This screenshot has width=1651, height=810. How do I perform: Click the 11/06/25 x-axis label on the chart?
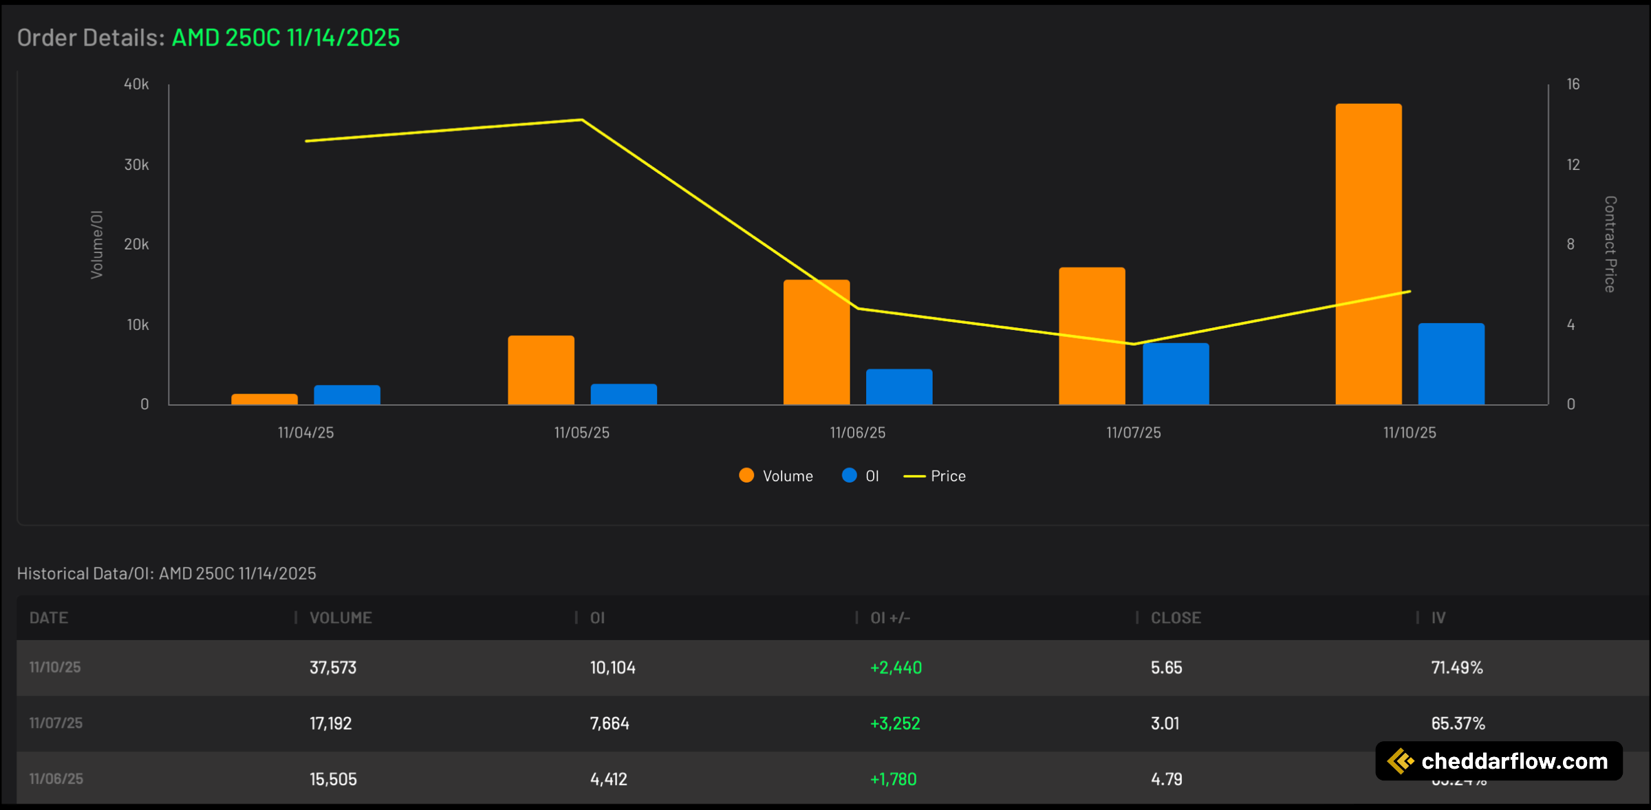858,433
